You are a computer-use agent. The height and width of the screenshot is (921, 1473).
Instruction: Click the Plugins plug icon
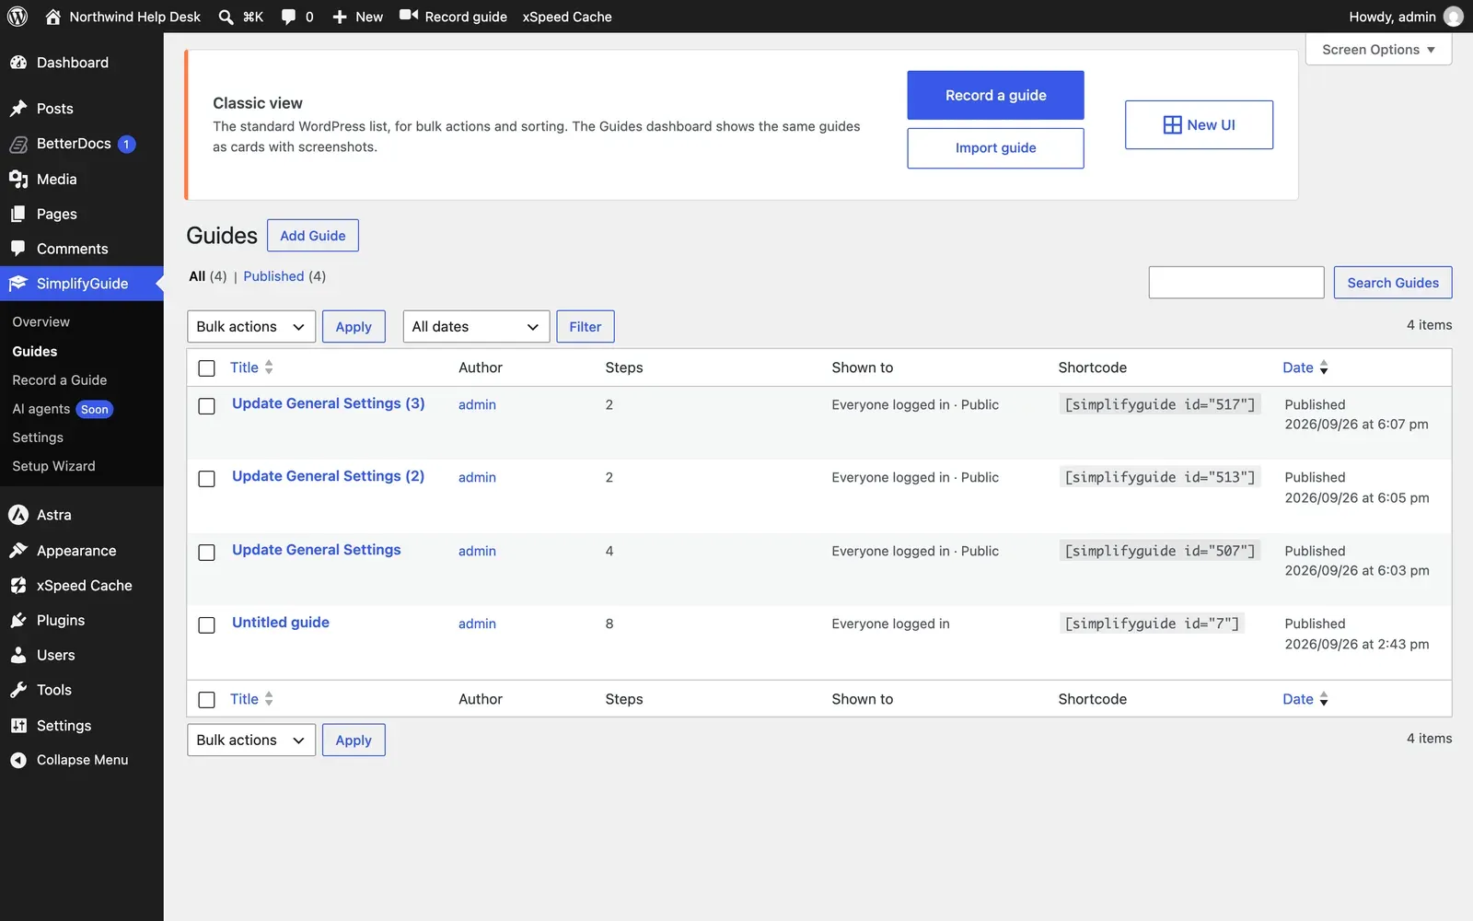coord(18,621)
